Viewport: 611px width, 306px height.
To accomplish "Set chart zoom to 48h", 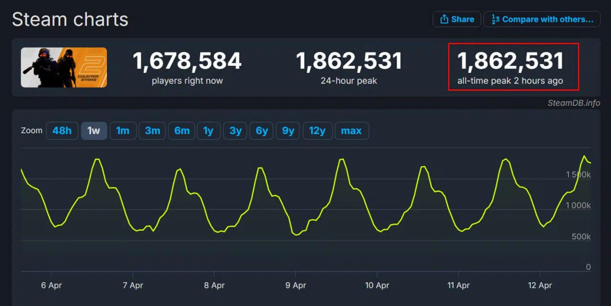I will point(62,131).
